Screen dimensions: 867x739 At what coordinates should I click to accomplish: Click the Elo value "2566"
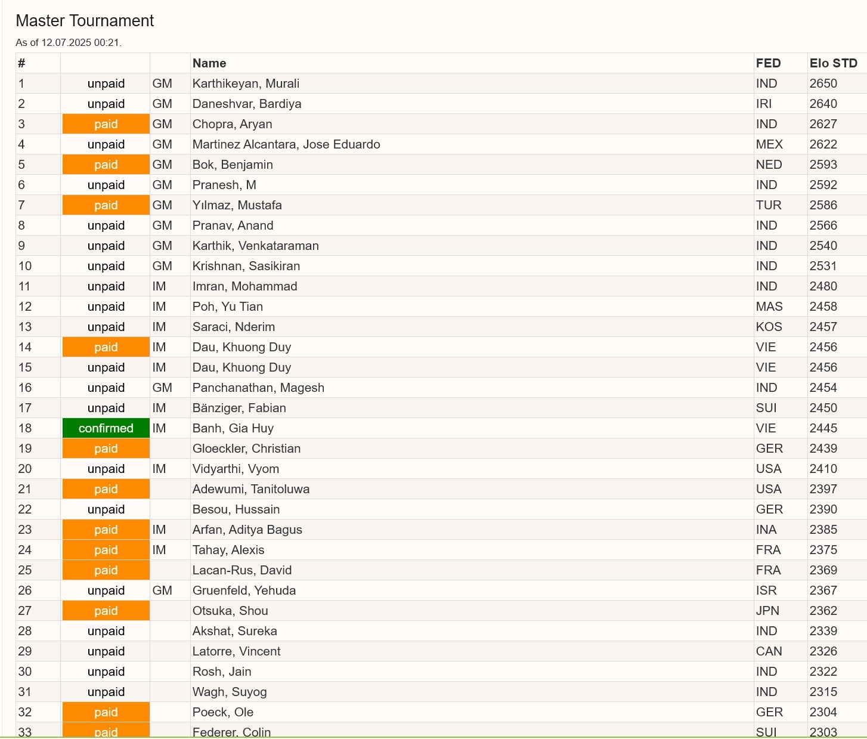pos(823,225)
